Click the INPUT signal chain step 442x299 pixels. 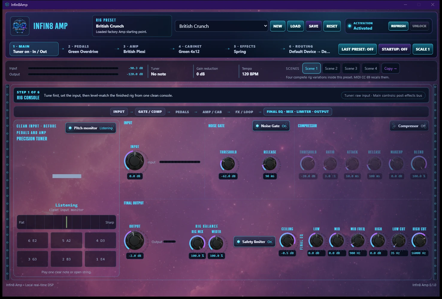click(119, 112)
